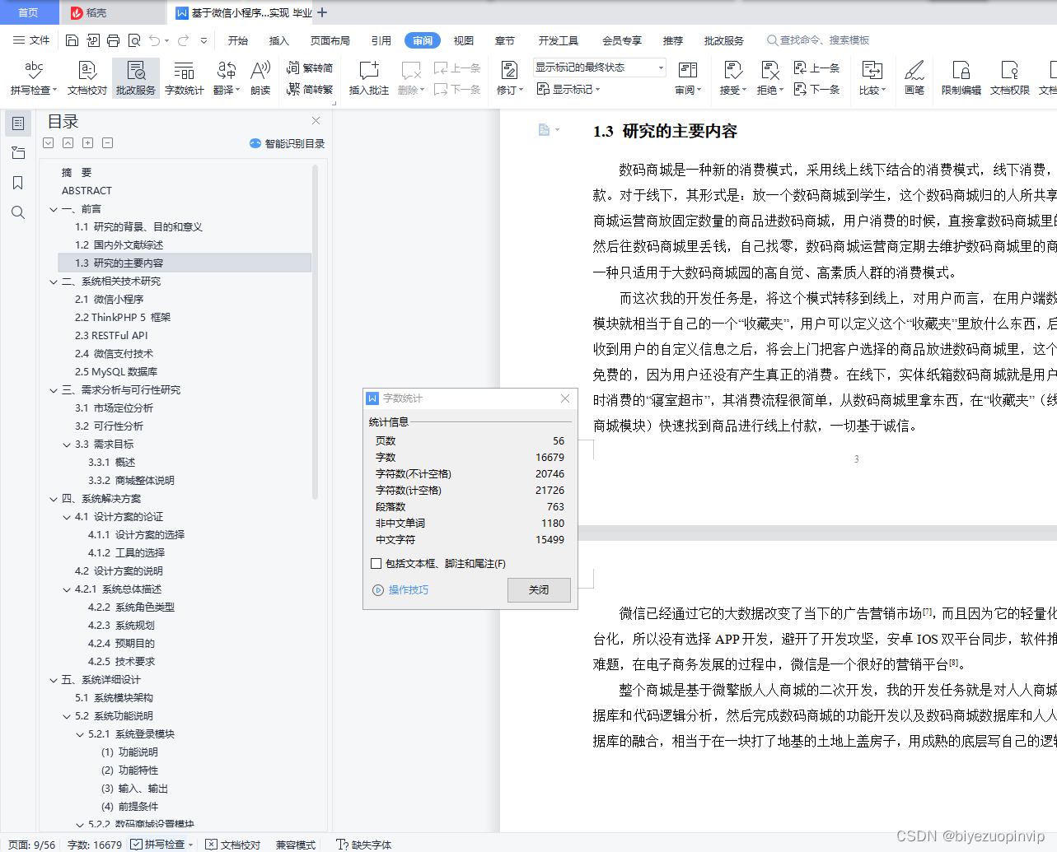The width and height of the screenshot is (1057, 852).
Task: Select the 画笔 pen tool
Action: coord(914,78)
